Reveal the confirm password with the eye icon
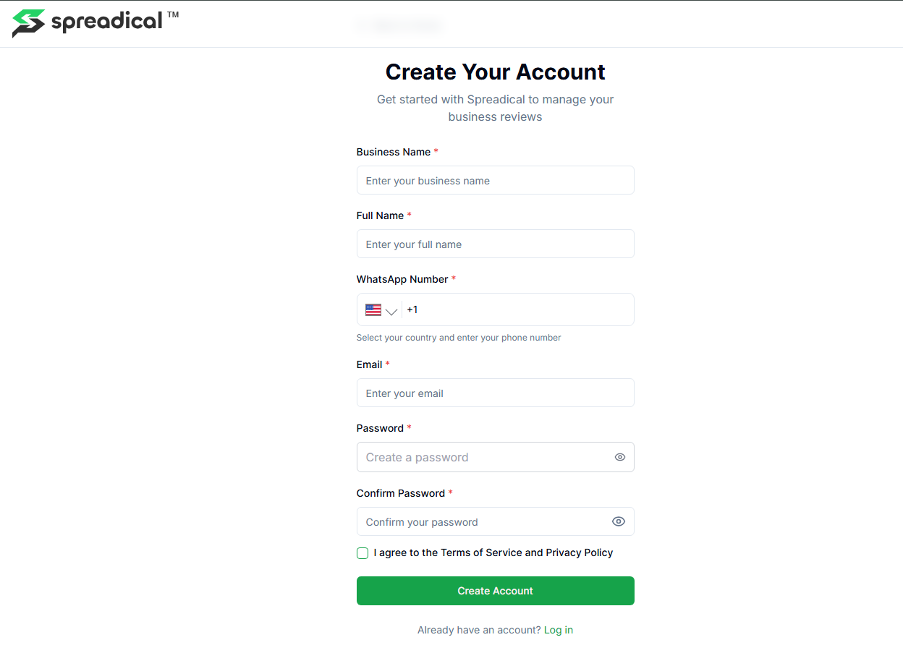903x653 pixels. point(619,521)
